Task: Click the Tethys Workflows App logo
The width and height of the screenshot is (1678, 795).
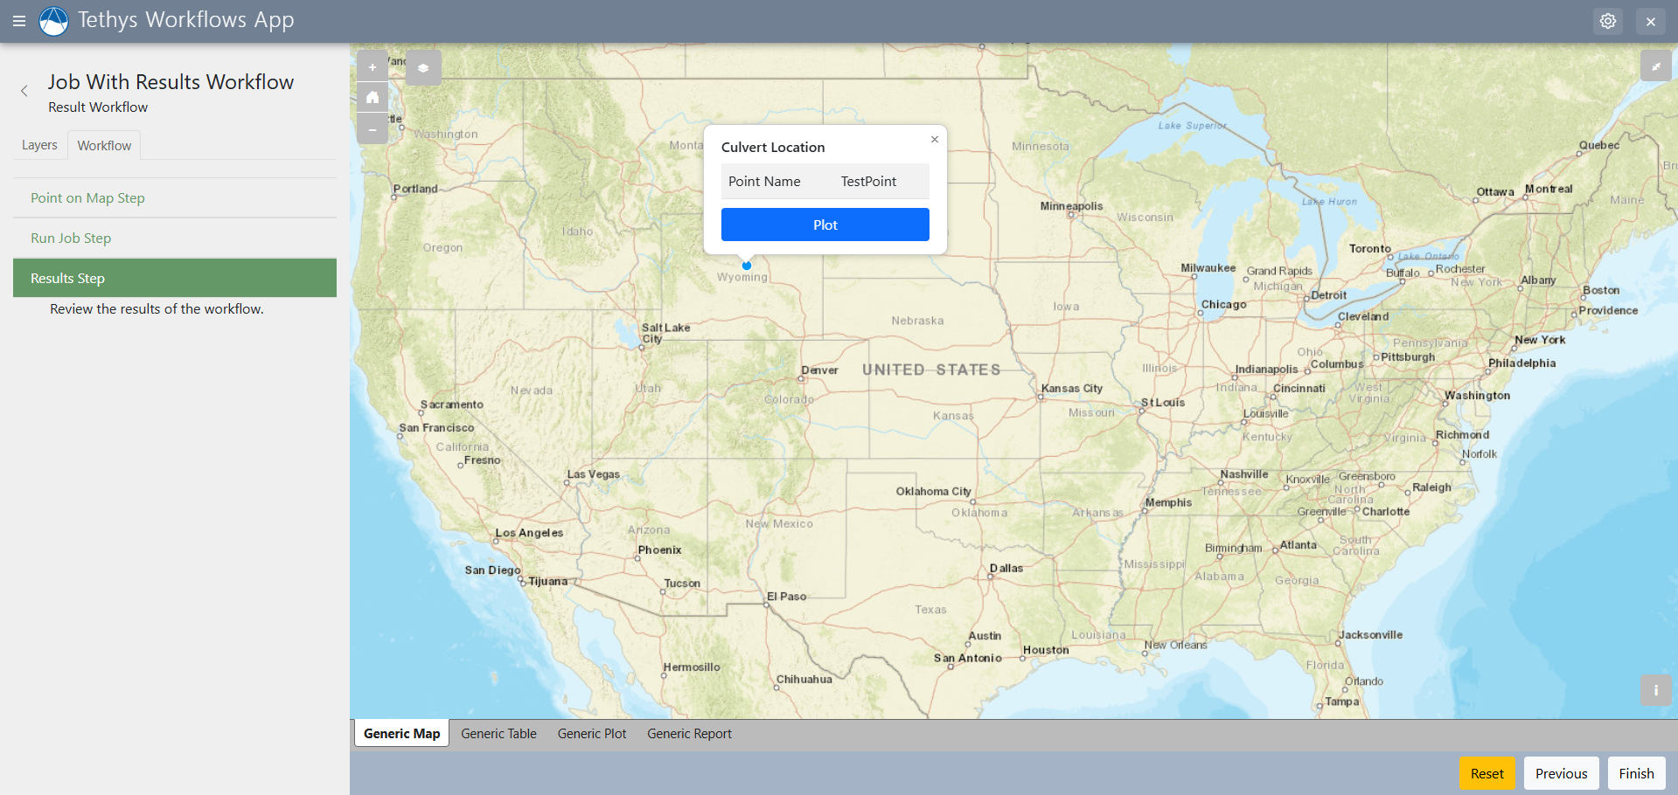Action: (52, 21)
